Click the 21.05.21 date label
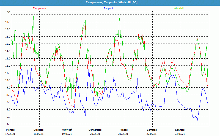The height and width of the screenshot is (137, 220). pos(123,134)
